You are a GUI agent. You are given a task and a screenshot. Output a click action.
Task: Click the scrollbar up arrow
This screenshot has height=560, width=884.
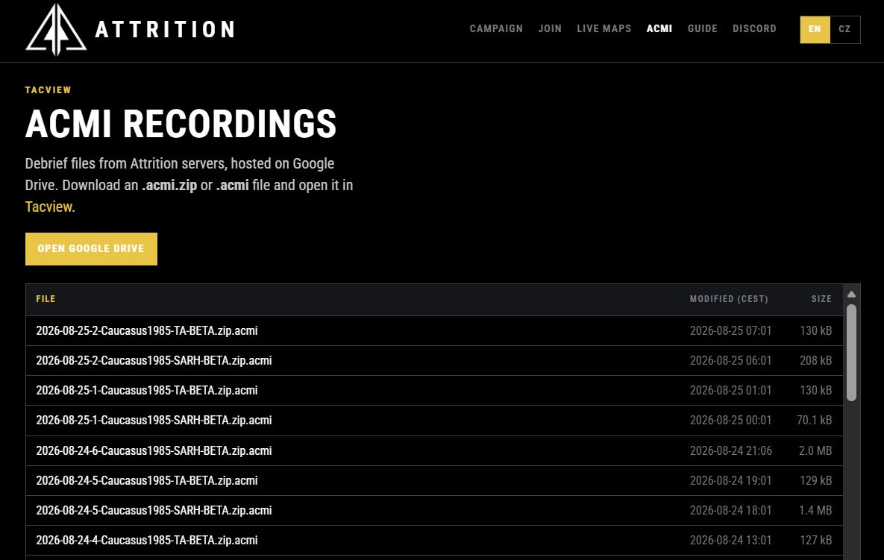click(x=851, y=295)
